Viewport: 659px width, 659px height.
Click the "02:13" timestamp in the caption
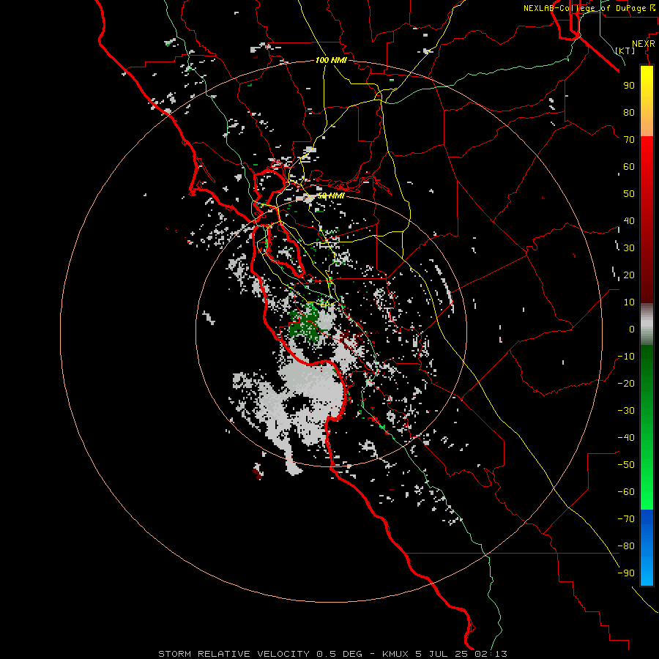[x=491, y=654]
